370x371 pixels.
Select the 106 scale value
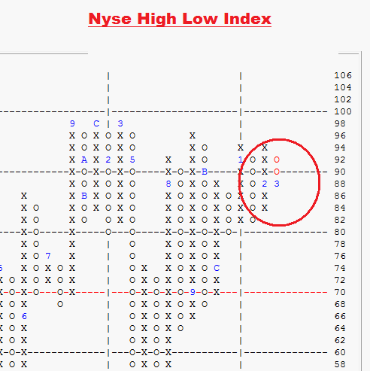343,75
